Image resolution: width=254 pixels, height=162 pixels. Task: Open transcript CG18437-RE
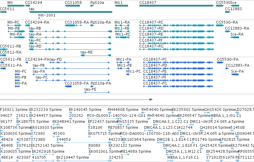[x=177, y=37]
